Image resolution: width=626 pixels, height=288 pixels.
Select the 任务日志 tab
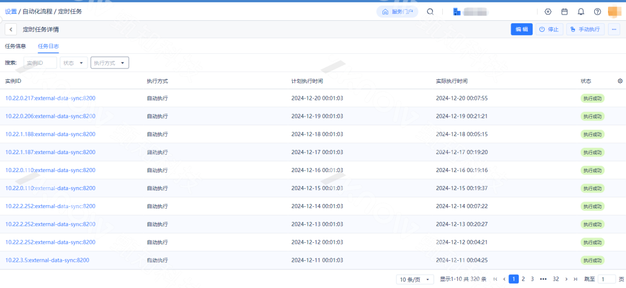pyautogui.click(x=48, y=46)
